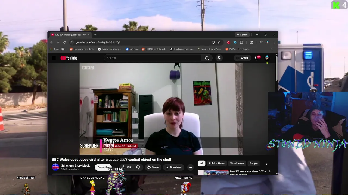
Task: Open the Schengen Story Media channel avatar
Action: click(55, 167)
